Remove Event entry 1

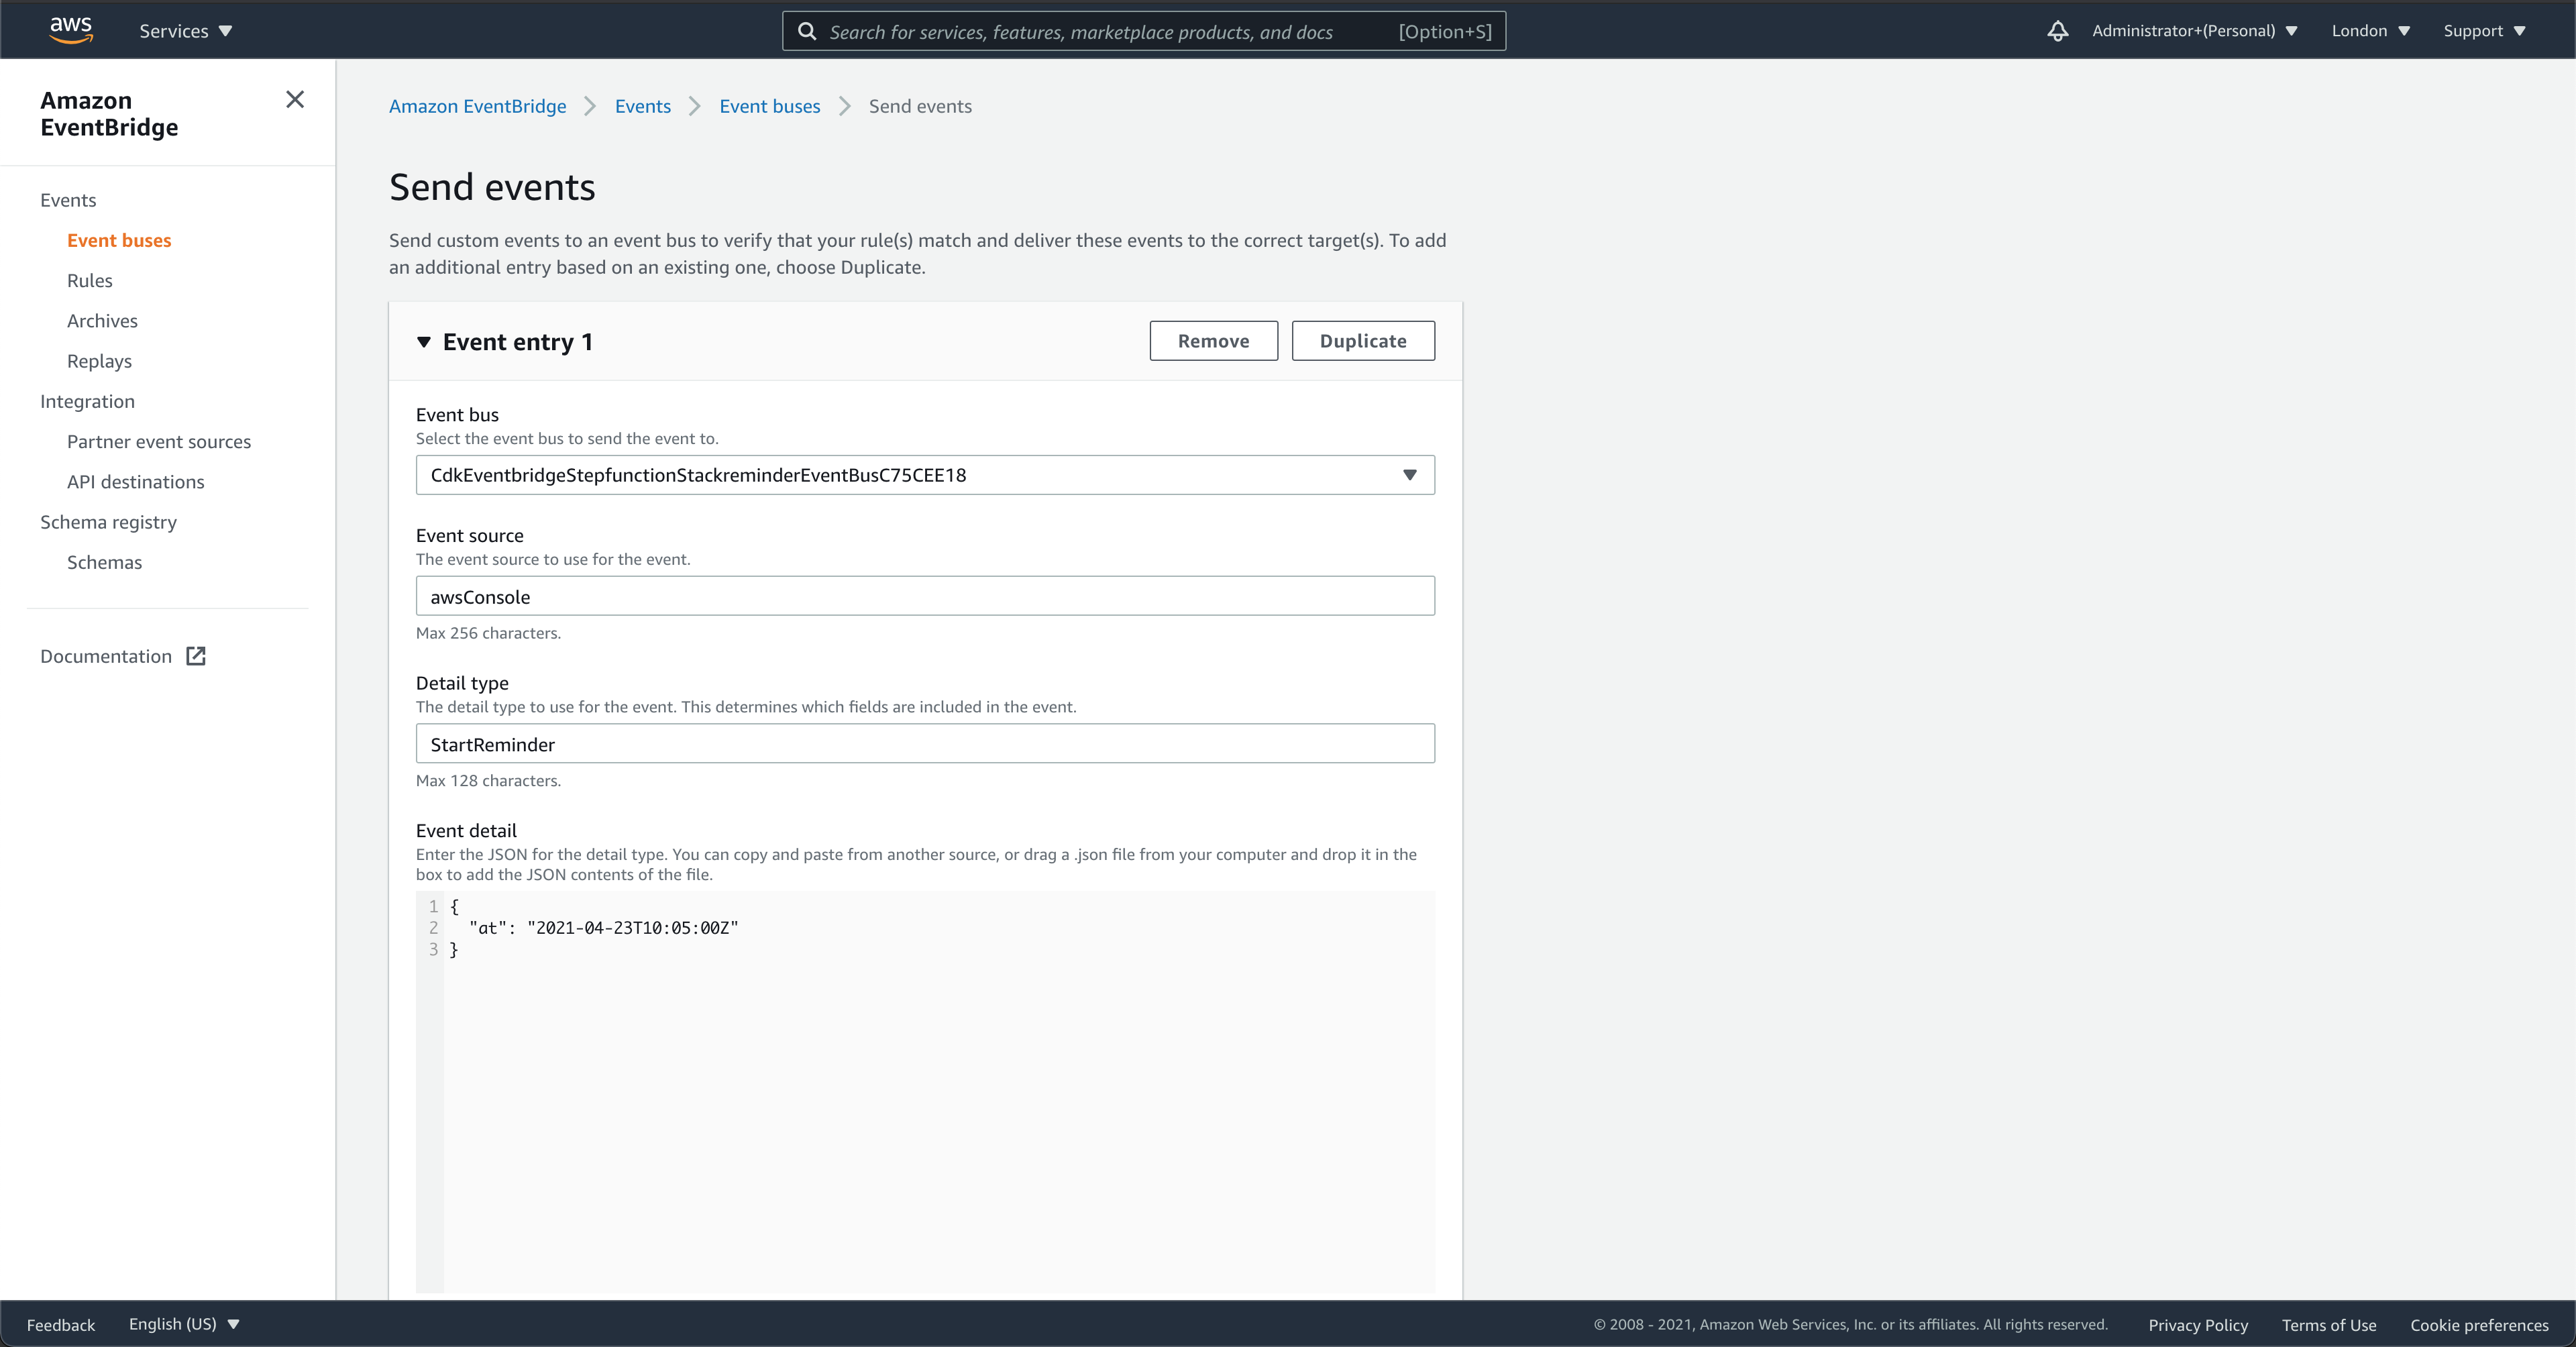pyautogui.click(x=1213, y=341)
